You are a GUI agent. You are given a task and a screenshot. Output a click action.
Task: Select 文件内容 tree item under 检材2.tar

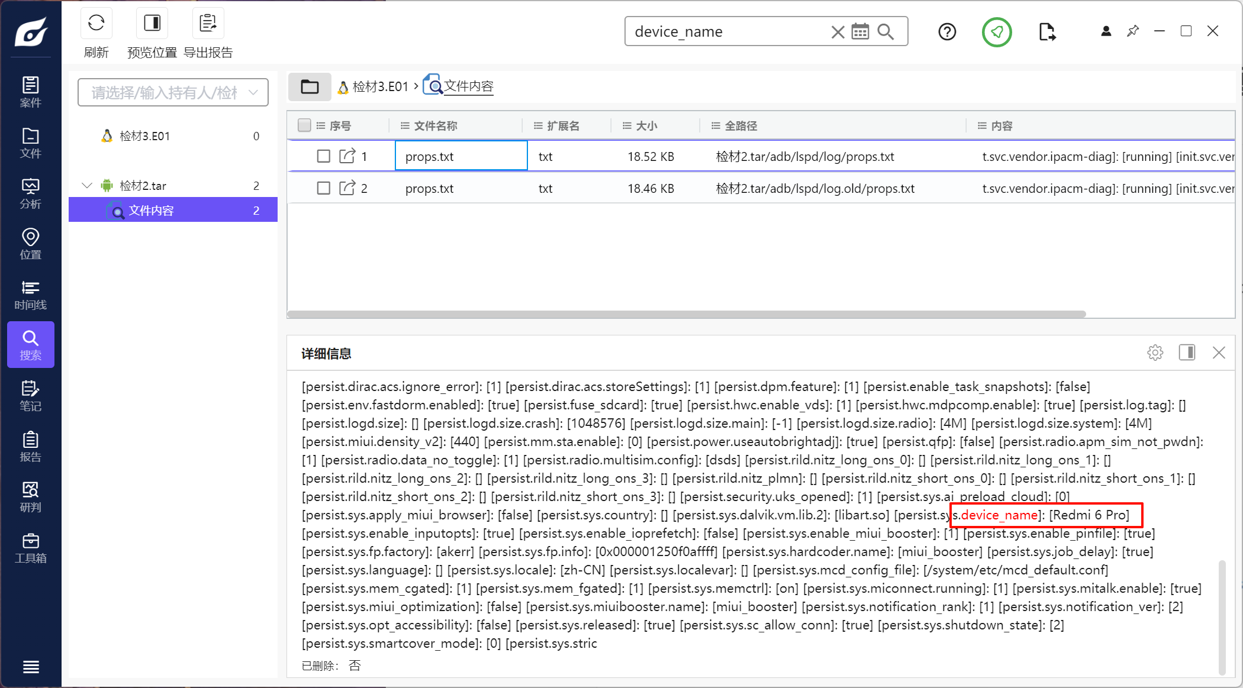click(173, 211)
